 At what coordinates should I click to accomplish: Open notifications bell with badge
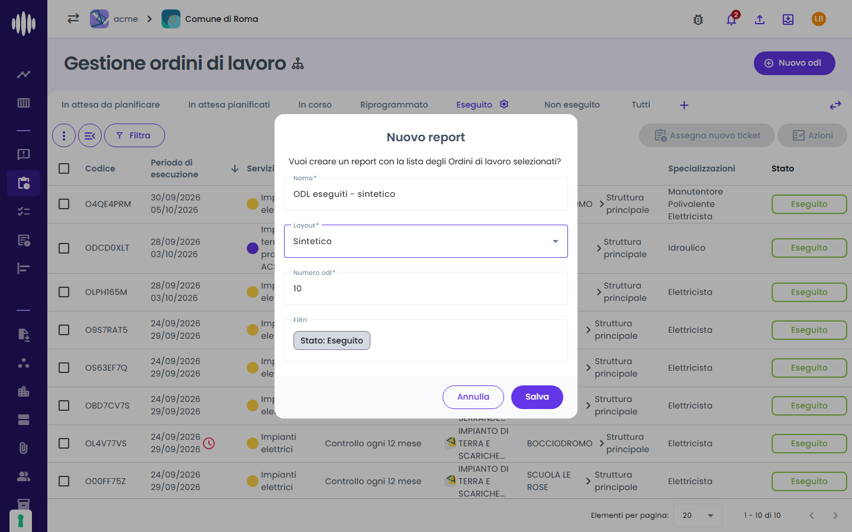732,19
